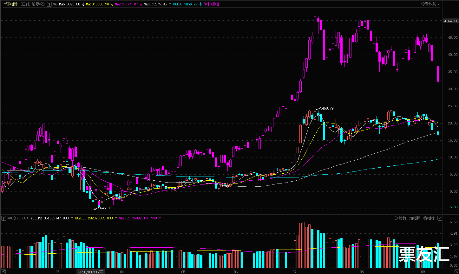Click the 2646.80 low price annotation
The image size is (459, 274).
pyautogui.click(x=105, y=208)
